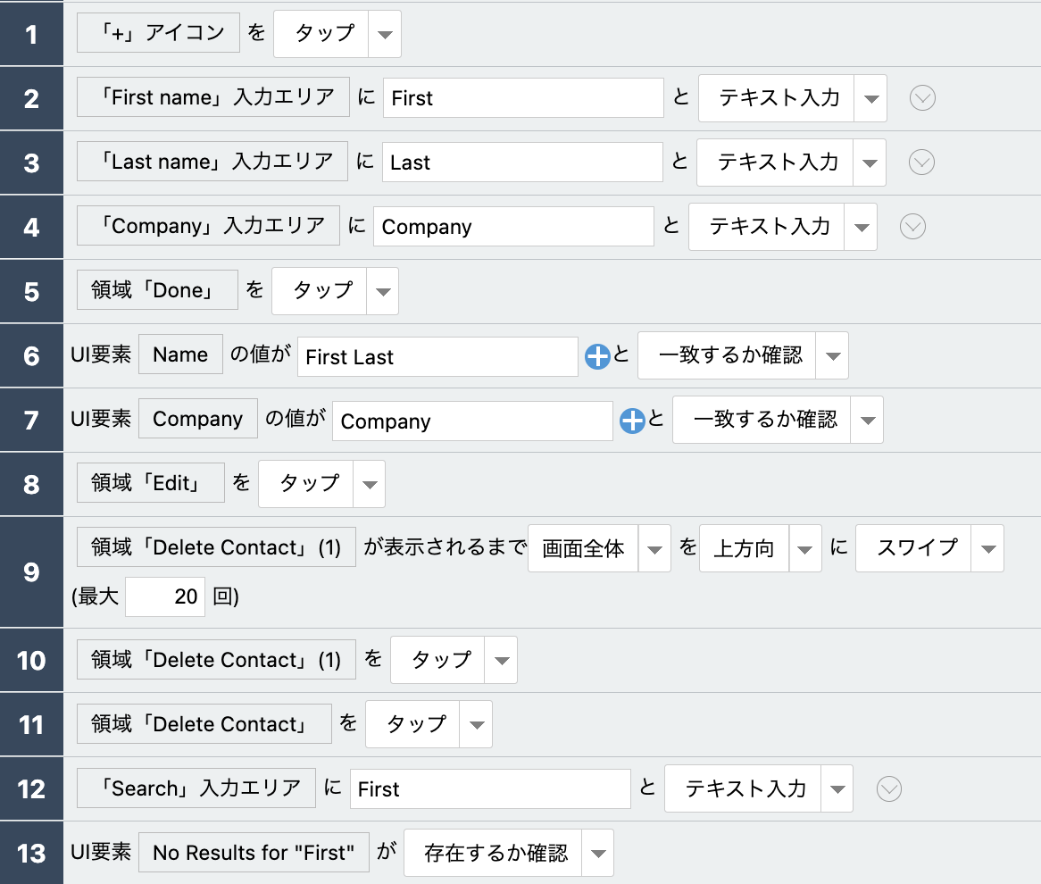The height and width of the screenshot is (884, 1041).
Task: Select step number 9 row header
Action: coord(31,571)
